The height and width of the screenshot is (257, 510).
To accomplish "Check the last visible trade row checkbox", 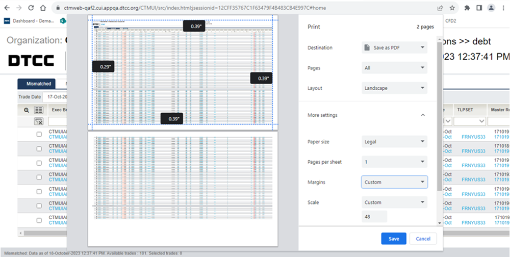I will (39, 220).
